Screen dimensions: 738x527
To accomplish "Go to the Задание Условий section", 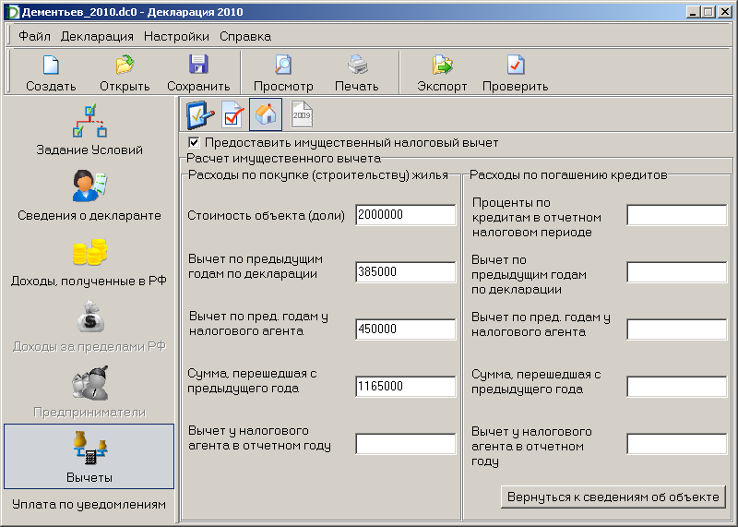I will (89, 129).
